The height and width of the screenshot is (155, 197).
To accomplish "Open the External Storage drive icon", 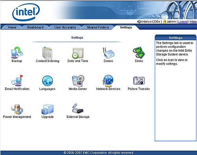I will (78, 108).
